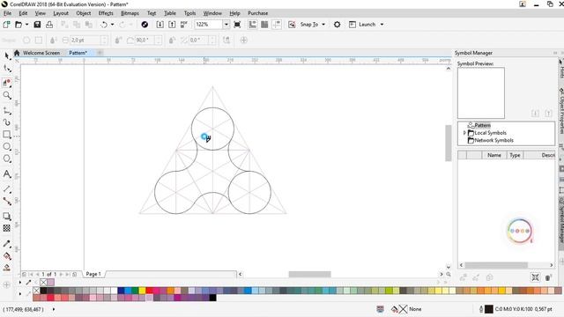The image size is (564, 317).
Task: Click the no-color X swatch in palette
Action: [x=36, y=291]
